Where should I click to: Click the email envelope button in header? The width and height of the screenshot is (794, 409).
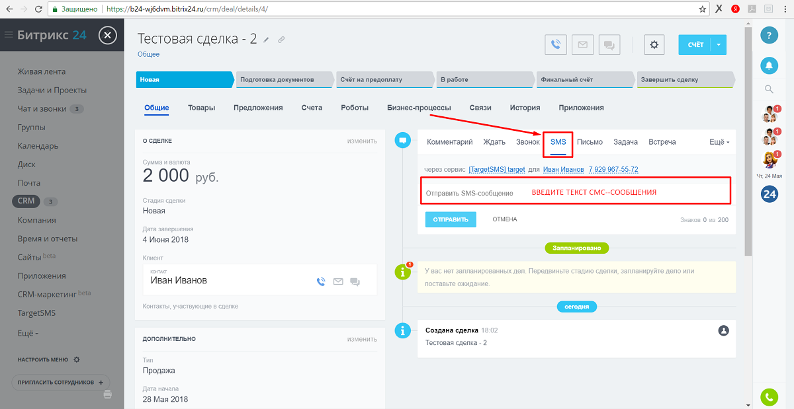pyautogui.click(x=582, y=45)
